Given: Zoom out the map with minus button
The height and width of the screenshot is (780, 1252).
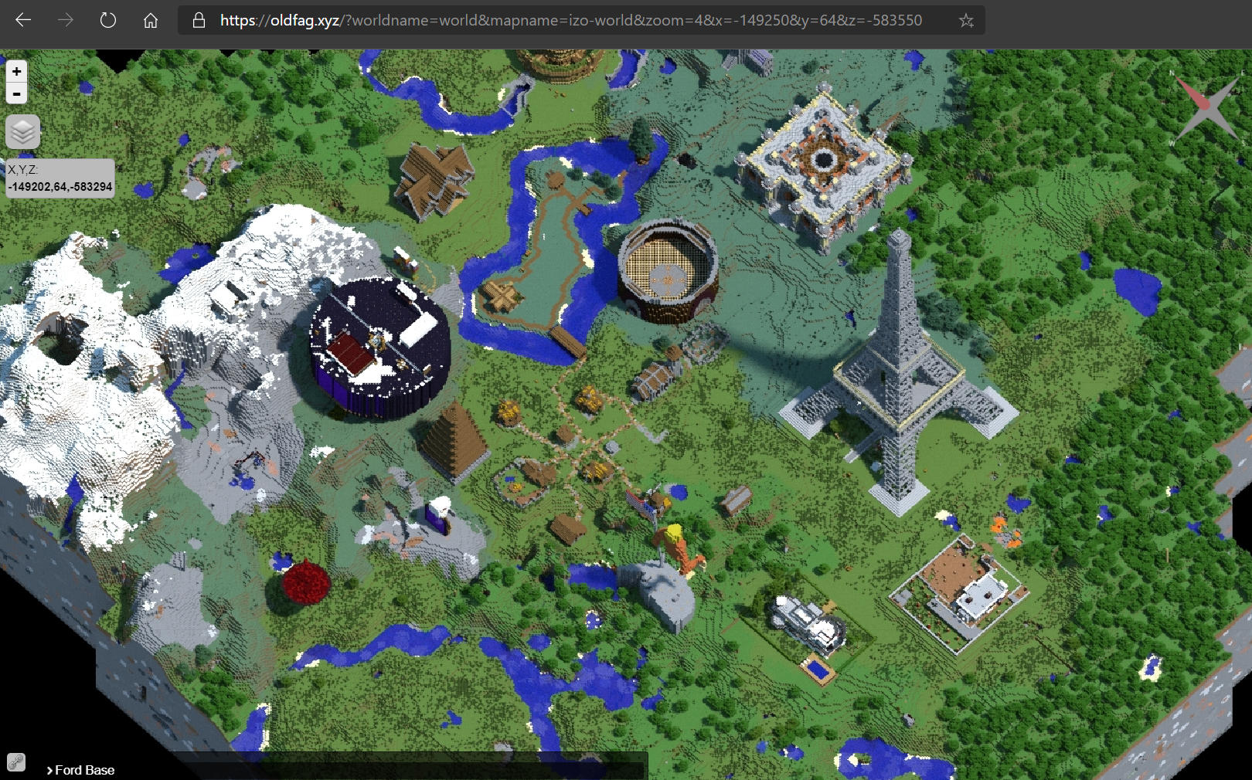Looking at the screenshot, I should tap(16, 93).
